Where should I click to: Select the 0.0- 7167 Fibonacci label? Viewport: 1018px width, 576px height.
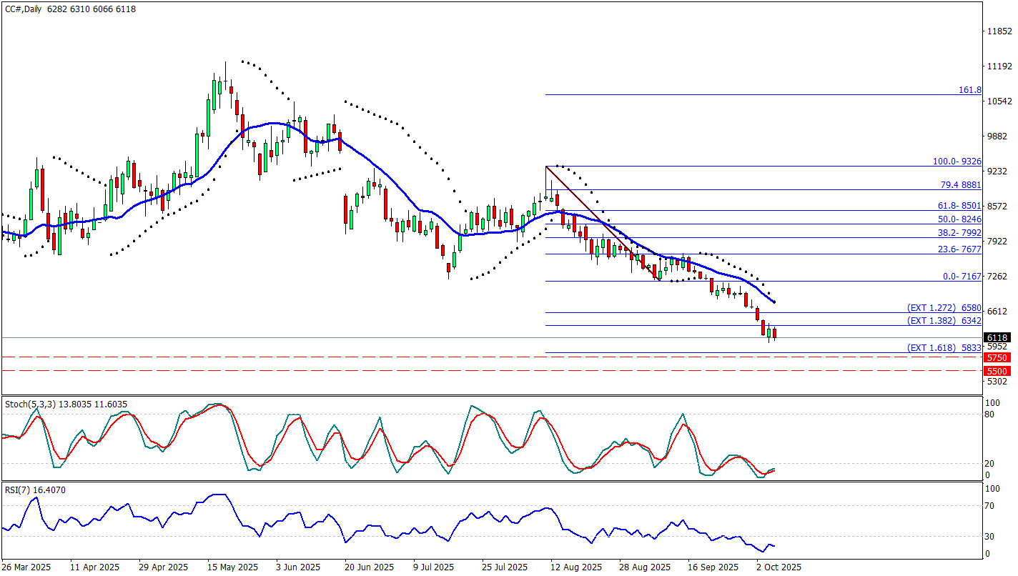[962, 277]
